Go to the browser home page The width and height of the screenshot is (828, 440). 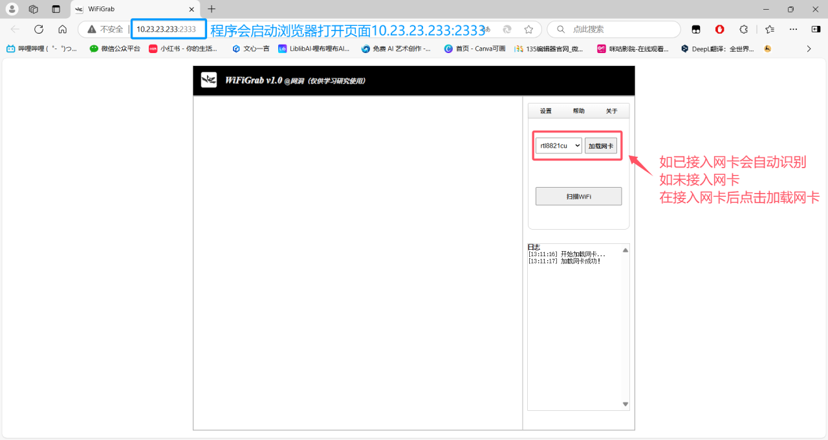pos(63,29)
